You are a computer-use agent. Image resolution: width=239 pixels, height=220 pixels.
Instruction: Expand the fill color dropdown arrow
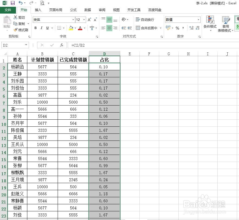pyautogui.click(x=75, y=28)
